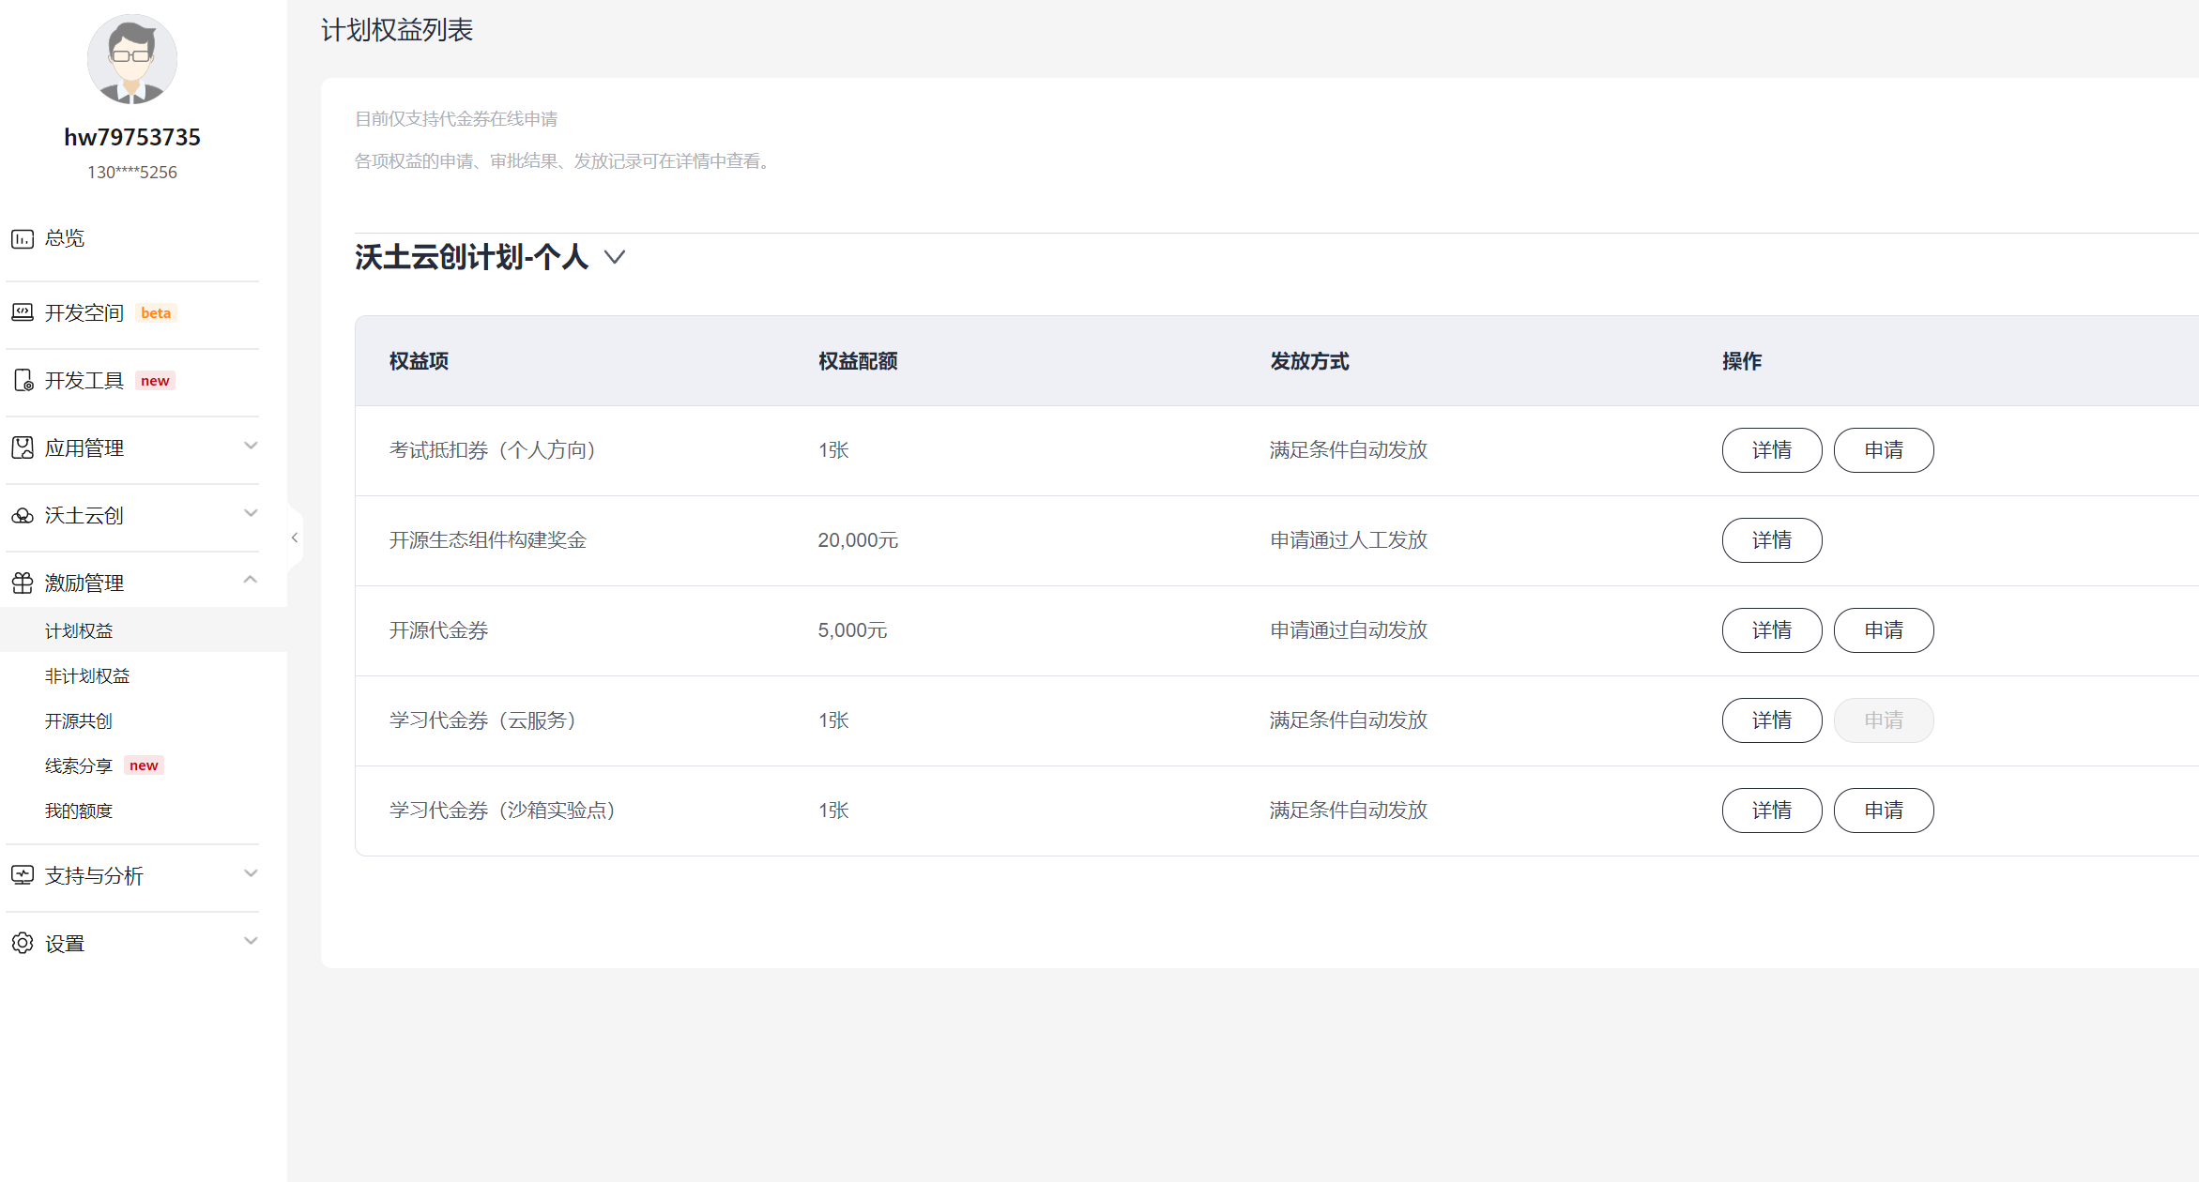Click the 权益配额 column header
The width and height of the screenshot is (2199, 1182).
[x=858, y=361]
